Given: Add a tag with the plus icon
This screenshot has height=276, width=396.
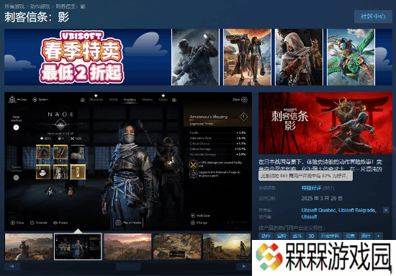Looking at the screenshot, I should coord(378,236).
